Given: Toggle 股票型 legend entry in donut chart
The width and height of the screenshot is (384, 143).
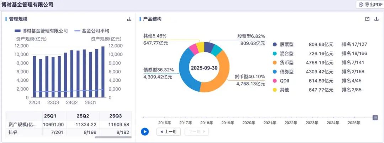Looking at the screenshot, I should point(283,45).
